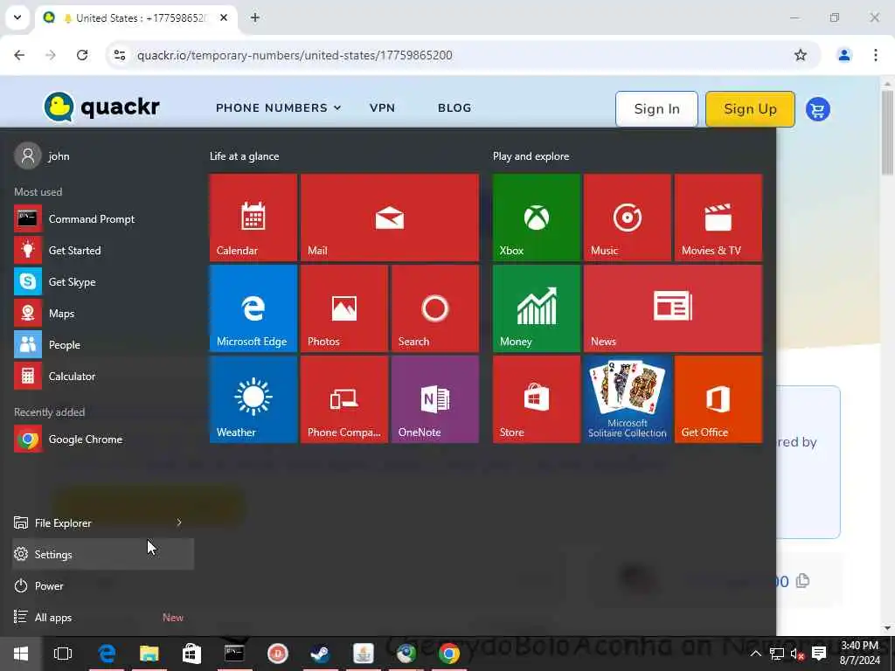Open the Get Office tile
Image resolution: width=895 pixels, height=671 pixels.
pyautogui.click(x=718, y=399)
